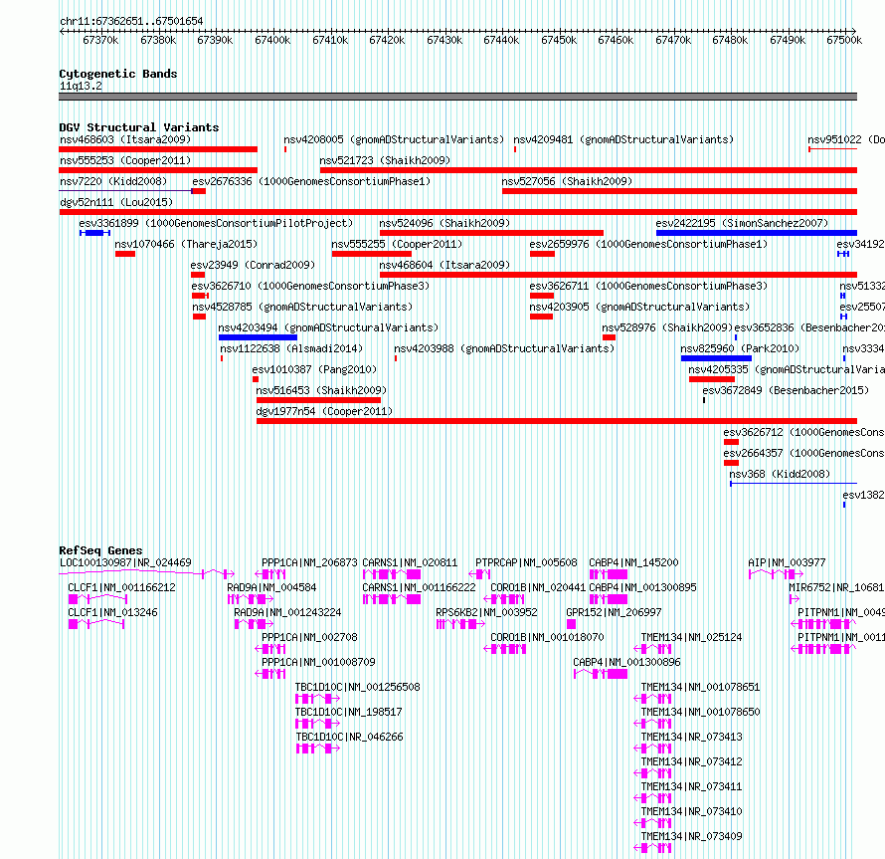This screenshot has height=859, width=885.
Task: Click the blue nsv825960 (Park2010) bar
Action: point(716,358)
